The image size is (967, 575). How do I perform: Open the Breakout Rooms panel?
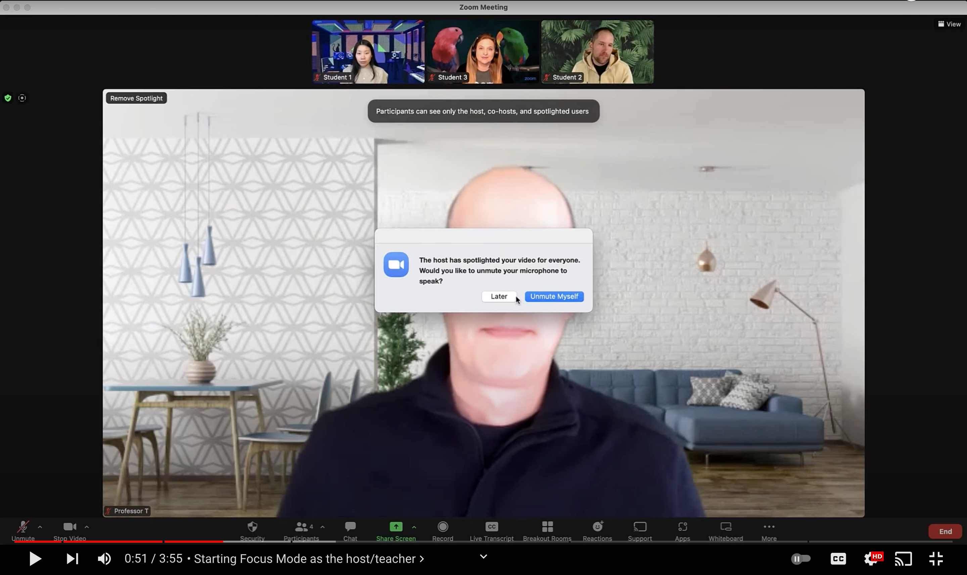tap(547, 531)
